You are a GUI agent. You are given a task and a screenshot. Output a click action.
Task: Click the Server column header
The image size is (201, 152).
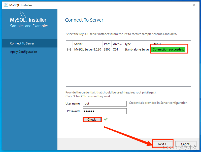[x=88, y=44]
